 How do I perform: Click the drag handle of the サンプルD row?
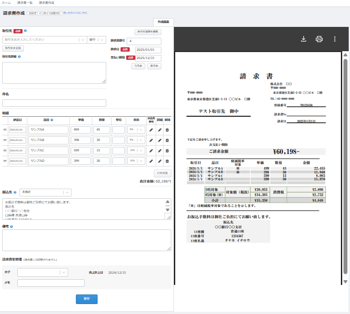[6, 161]
